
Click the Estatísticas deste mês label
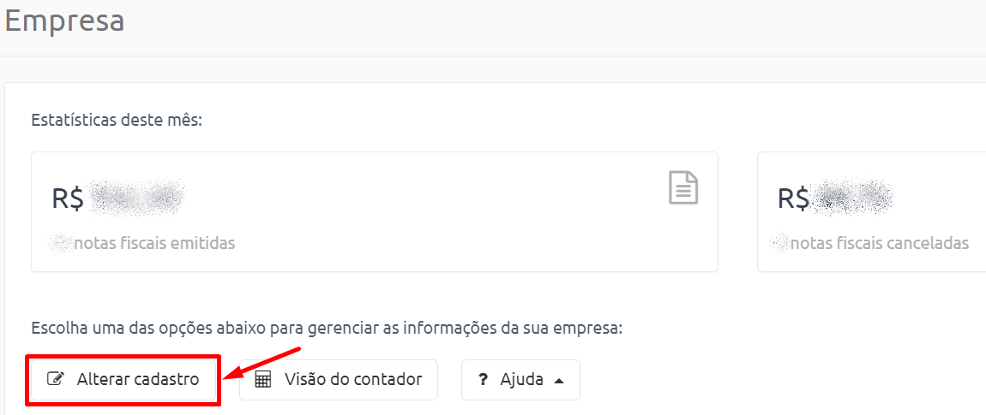click(x=117, y=120)
